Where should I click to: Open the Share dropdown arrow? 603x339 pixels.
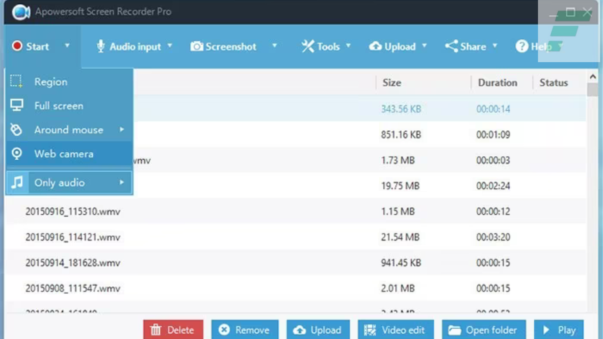[495, 46]
